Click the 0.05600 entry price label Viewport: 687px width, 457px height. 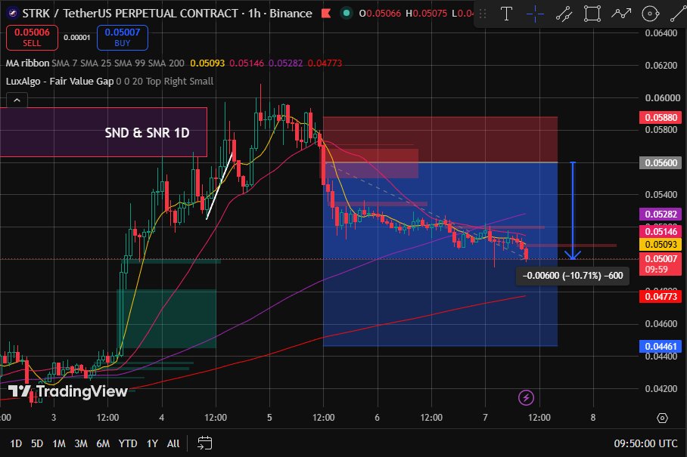pos(661,162)
